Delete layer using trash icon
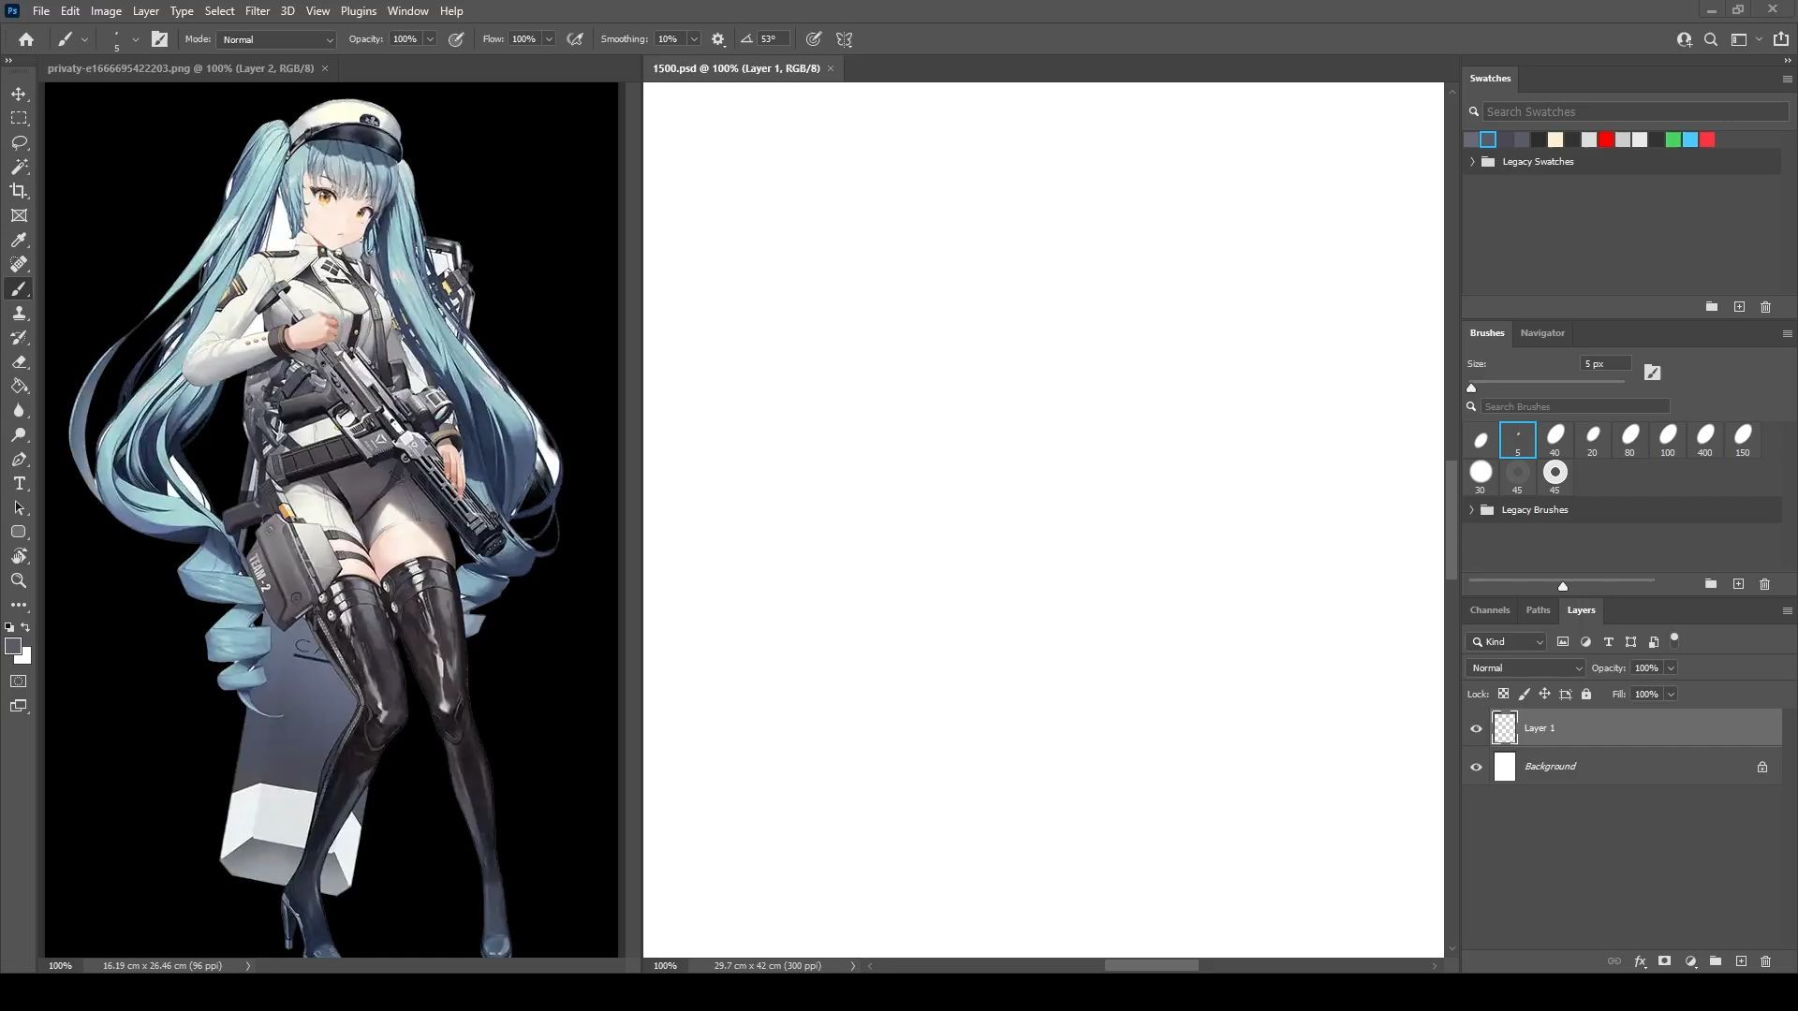The width and height of the screenshot is (1798, 1011). (1765, 961)
